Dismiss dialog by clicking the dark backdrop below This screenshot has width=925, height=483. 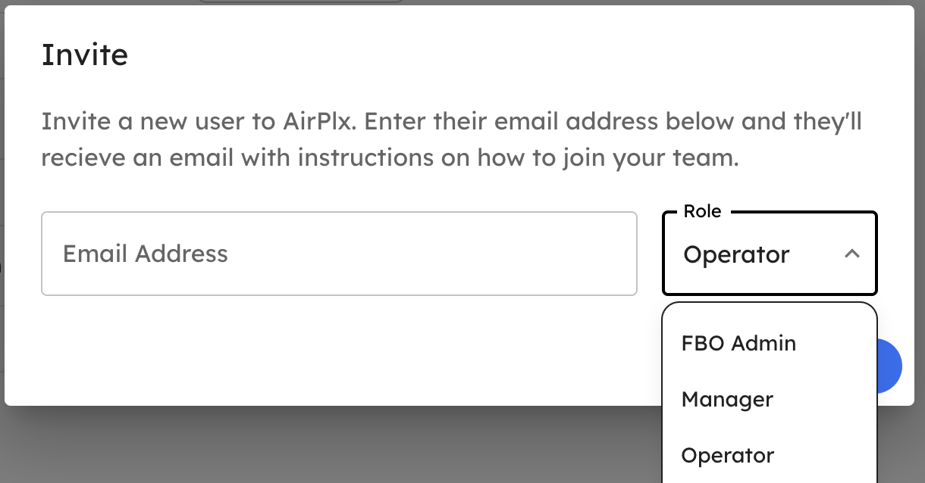click(303, 447)
